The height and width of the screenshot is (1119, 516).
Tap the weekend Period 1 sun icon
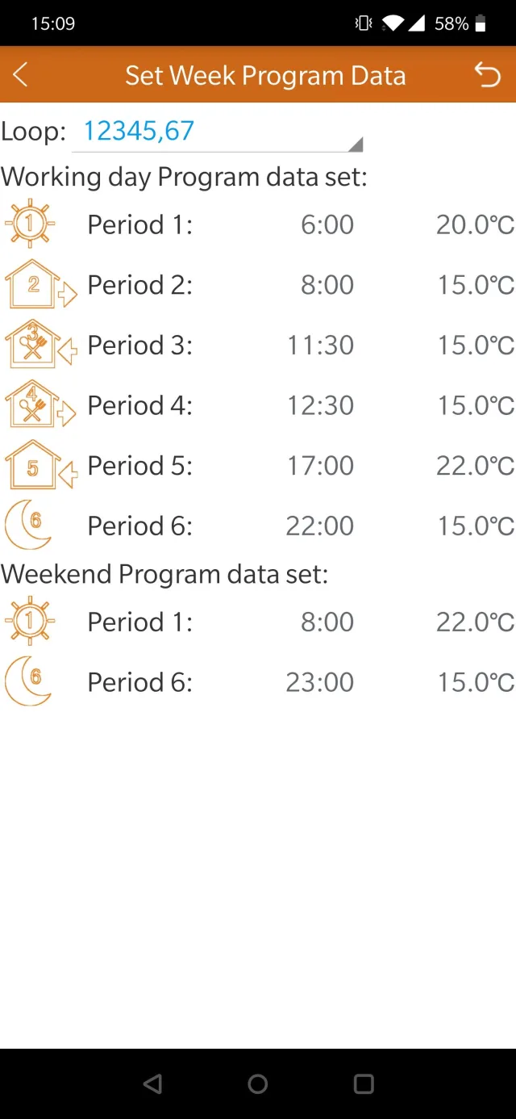[x=31, y=621]
